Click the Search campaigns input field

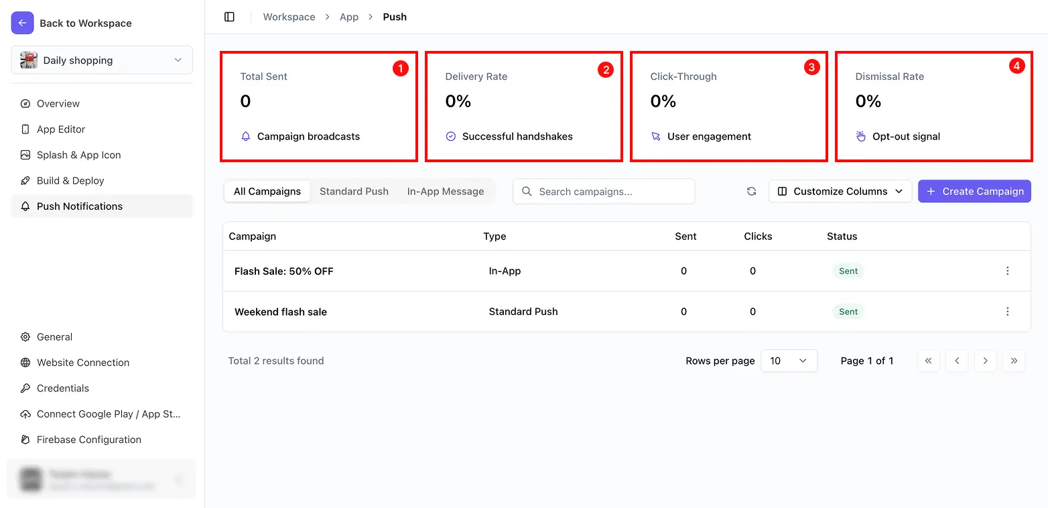[604, 192]
